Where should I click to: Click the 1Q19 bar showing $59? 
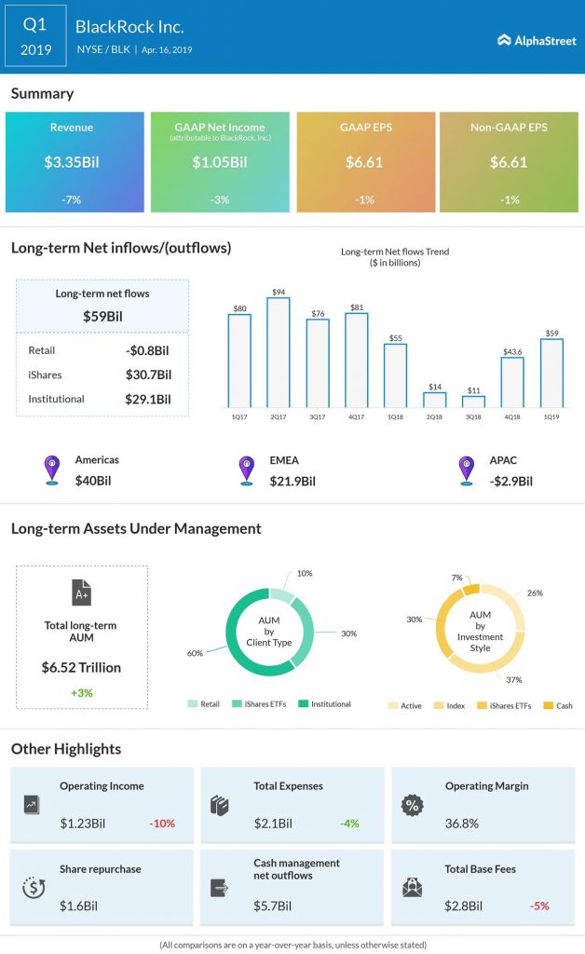[551, 373]
